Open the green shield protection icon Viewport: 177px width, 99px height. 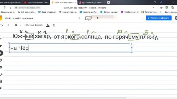[x=166, y=8]
